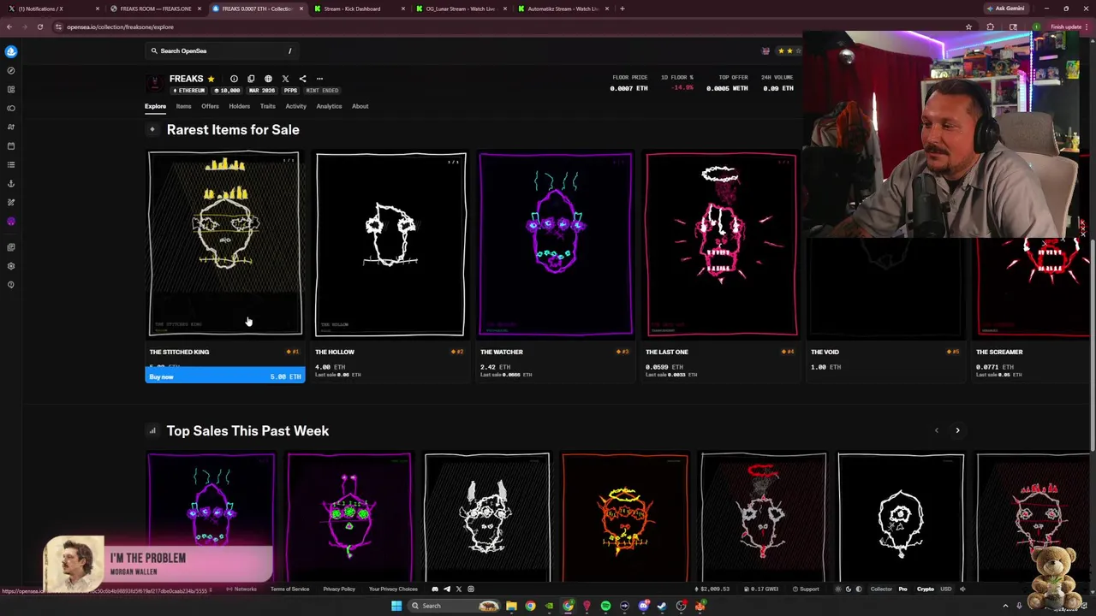Switch to the Offers tab
This screenshot has width=1096, height=616.
(x=210, y=106)
